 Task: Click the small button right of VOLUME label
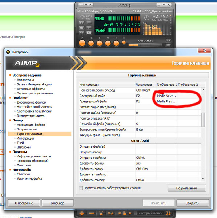168,40
